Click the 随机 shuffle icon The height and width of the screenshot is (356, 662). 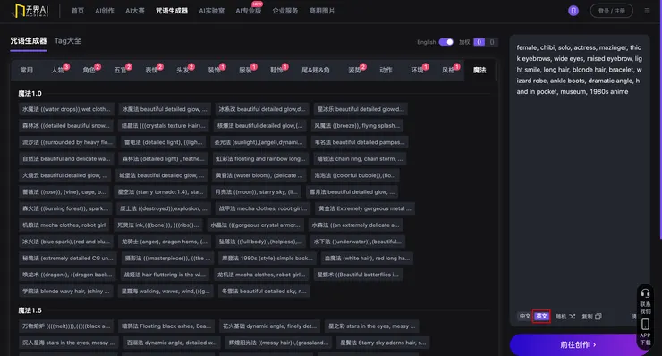(572, 317)
